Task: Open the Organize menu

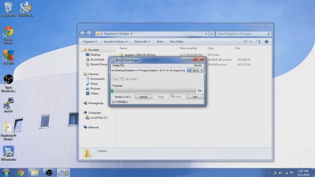Action: (x=90, y=41)
